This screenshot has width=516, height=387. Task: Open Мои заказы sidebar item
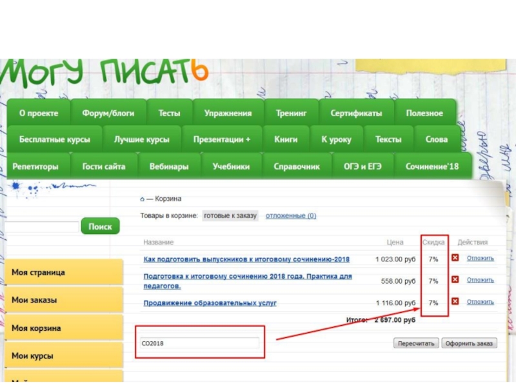click(x=64, y=300)
